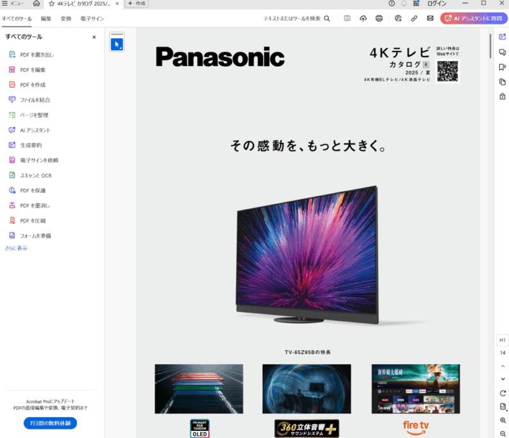The image size is (509, 438).
Task: Go to next page with down chevron
Action: pyautogui.click(x=503, y=379)
